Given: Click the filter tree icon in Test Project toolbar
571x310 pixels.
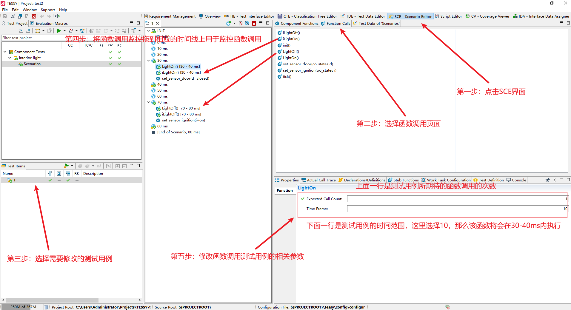Looking at the screenshot, I should click(134, 31).
